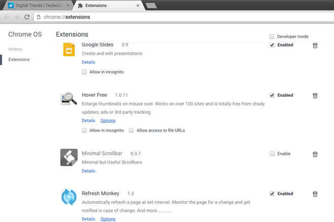Image resolution: width=334 pixels, height=222 pixels.
Task: Open Details link for Refresh Monkey
Action: point(89,219)
